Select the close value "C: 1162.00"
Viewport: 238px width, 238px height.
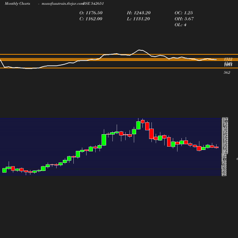pos(91,19)
